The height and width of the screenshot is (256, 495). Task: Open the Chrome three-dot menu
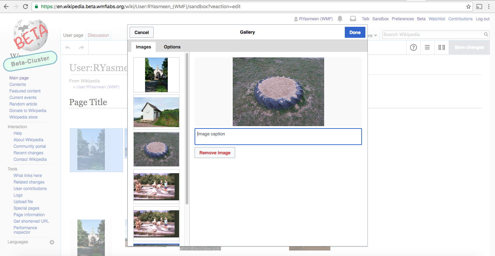[x=489, y=7]
